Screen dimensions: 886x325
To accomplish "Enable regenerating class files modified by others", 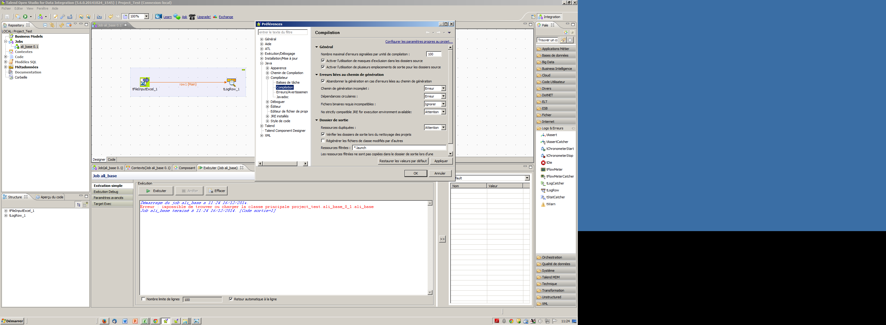I will click(323, 141).
